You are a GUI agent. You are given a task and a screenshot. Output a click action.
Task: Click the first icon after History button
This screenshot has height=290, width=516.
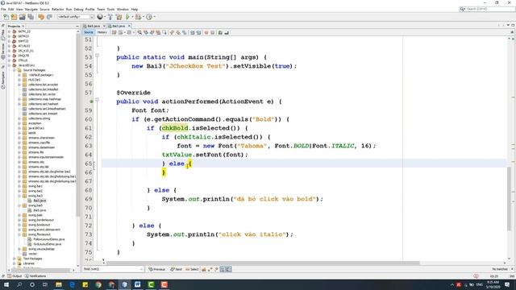[114, 32]
